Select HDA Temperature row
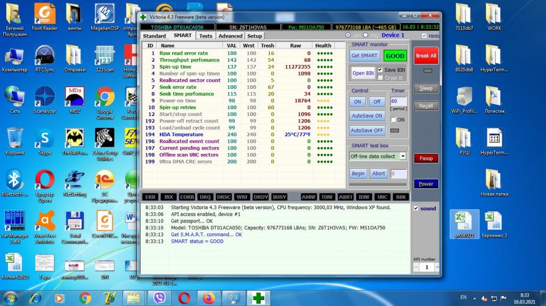The height and width of the screenshot is (306, 546). [x=244, y=134]
